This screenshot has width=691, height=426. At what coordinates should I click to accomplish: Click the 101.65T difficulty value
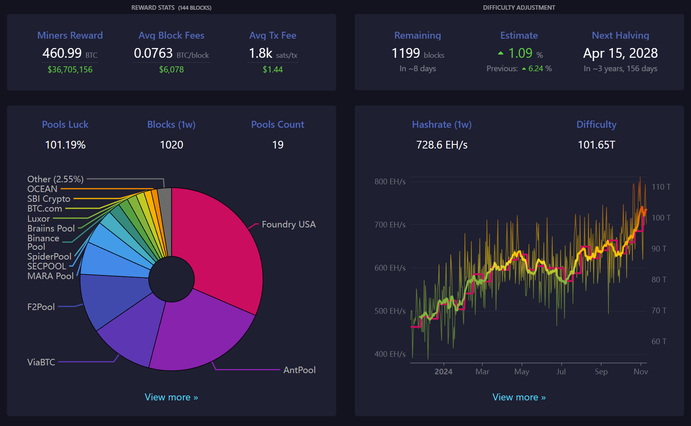coord(596,145)
